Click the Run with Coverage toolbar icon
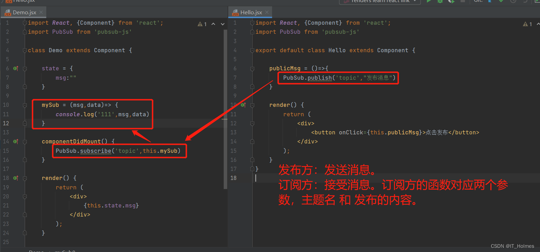 451,1
